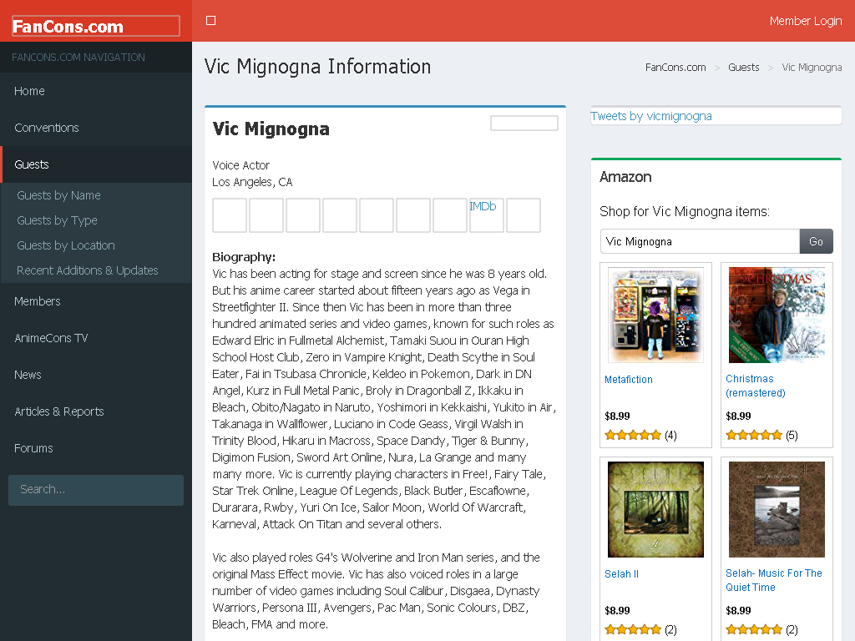Viewport: 855px width, 641px height.
Task: Open the IMDb profile link box
Action: [x=487, y=215]
